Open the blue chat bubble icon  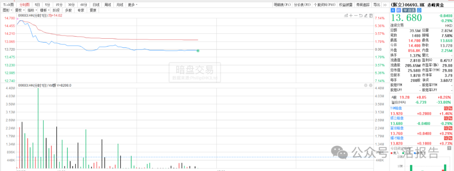click(x=419, y=10)
